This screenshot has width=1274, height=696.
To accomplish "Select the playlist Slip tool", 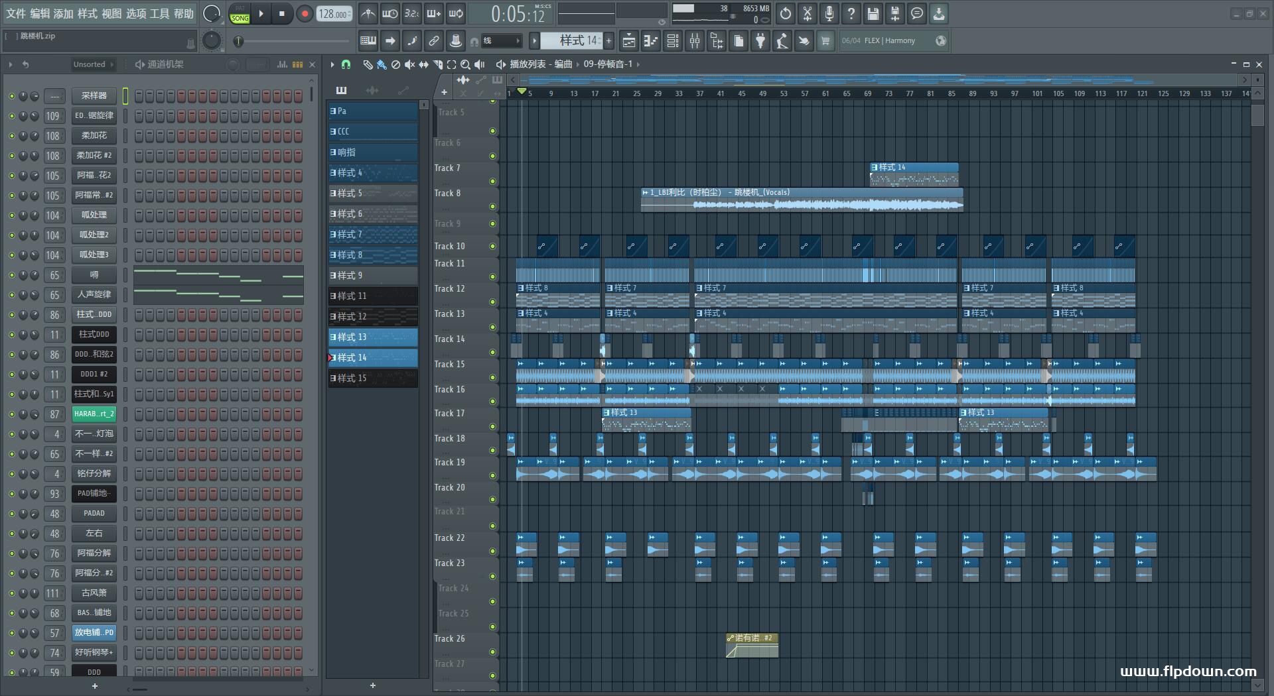I will [423, 64].
